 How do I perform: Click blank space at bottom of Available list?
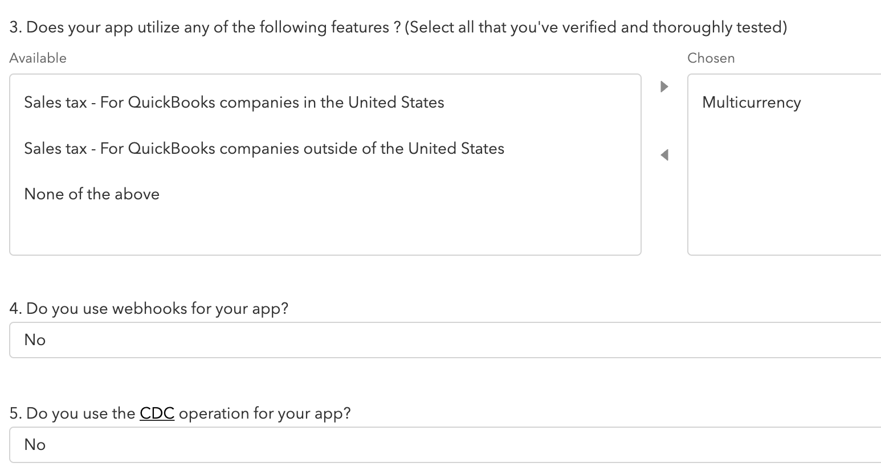tap(325, 234)
